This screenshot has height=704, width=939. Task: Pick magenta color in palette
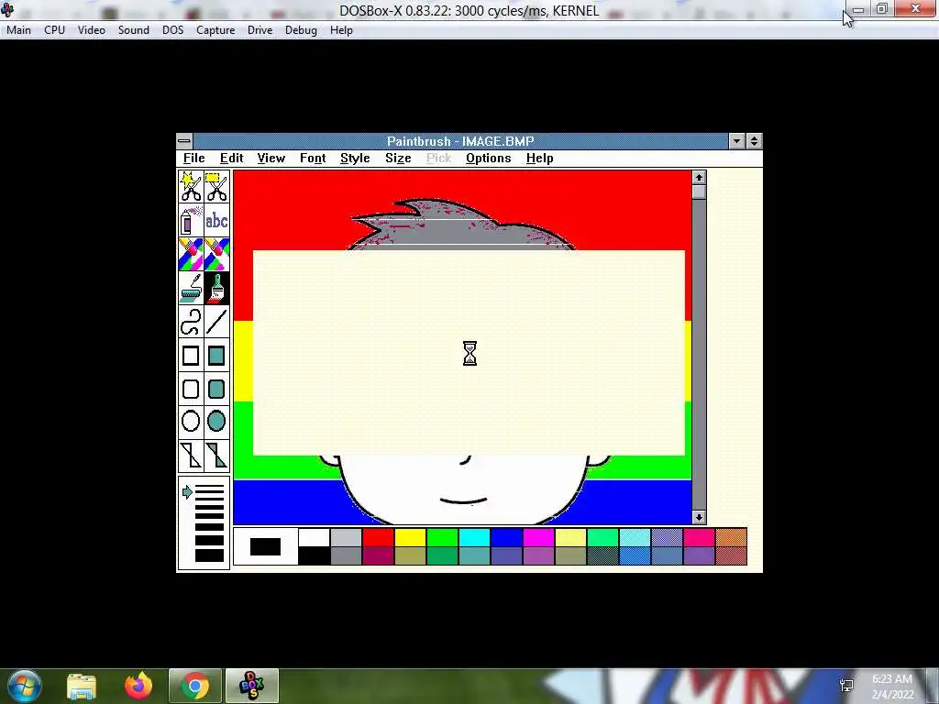539,537
